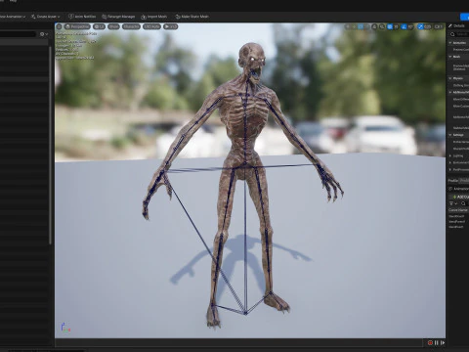
Task: Click the Import Mesh toolbar button
Action: (x=154, y=17)
